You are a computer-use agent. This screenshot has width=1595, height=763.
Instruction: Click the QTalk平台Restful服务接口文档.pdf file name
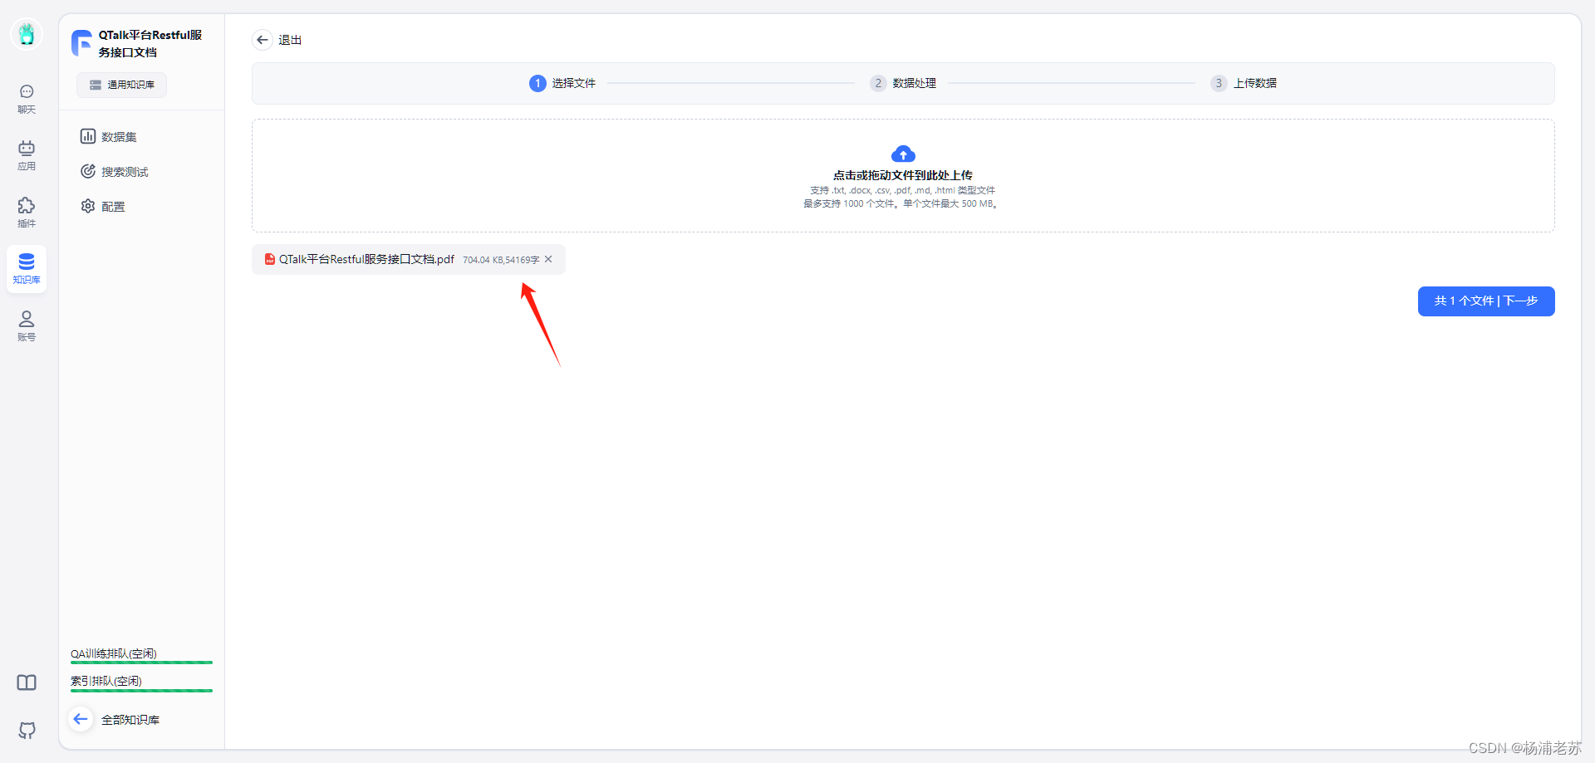tap(366, 259)
